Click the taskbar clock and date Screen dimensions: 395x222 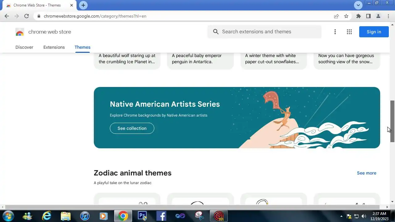click(x=379, y=216)
